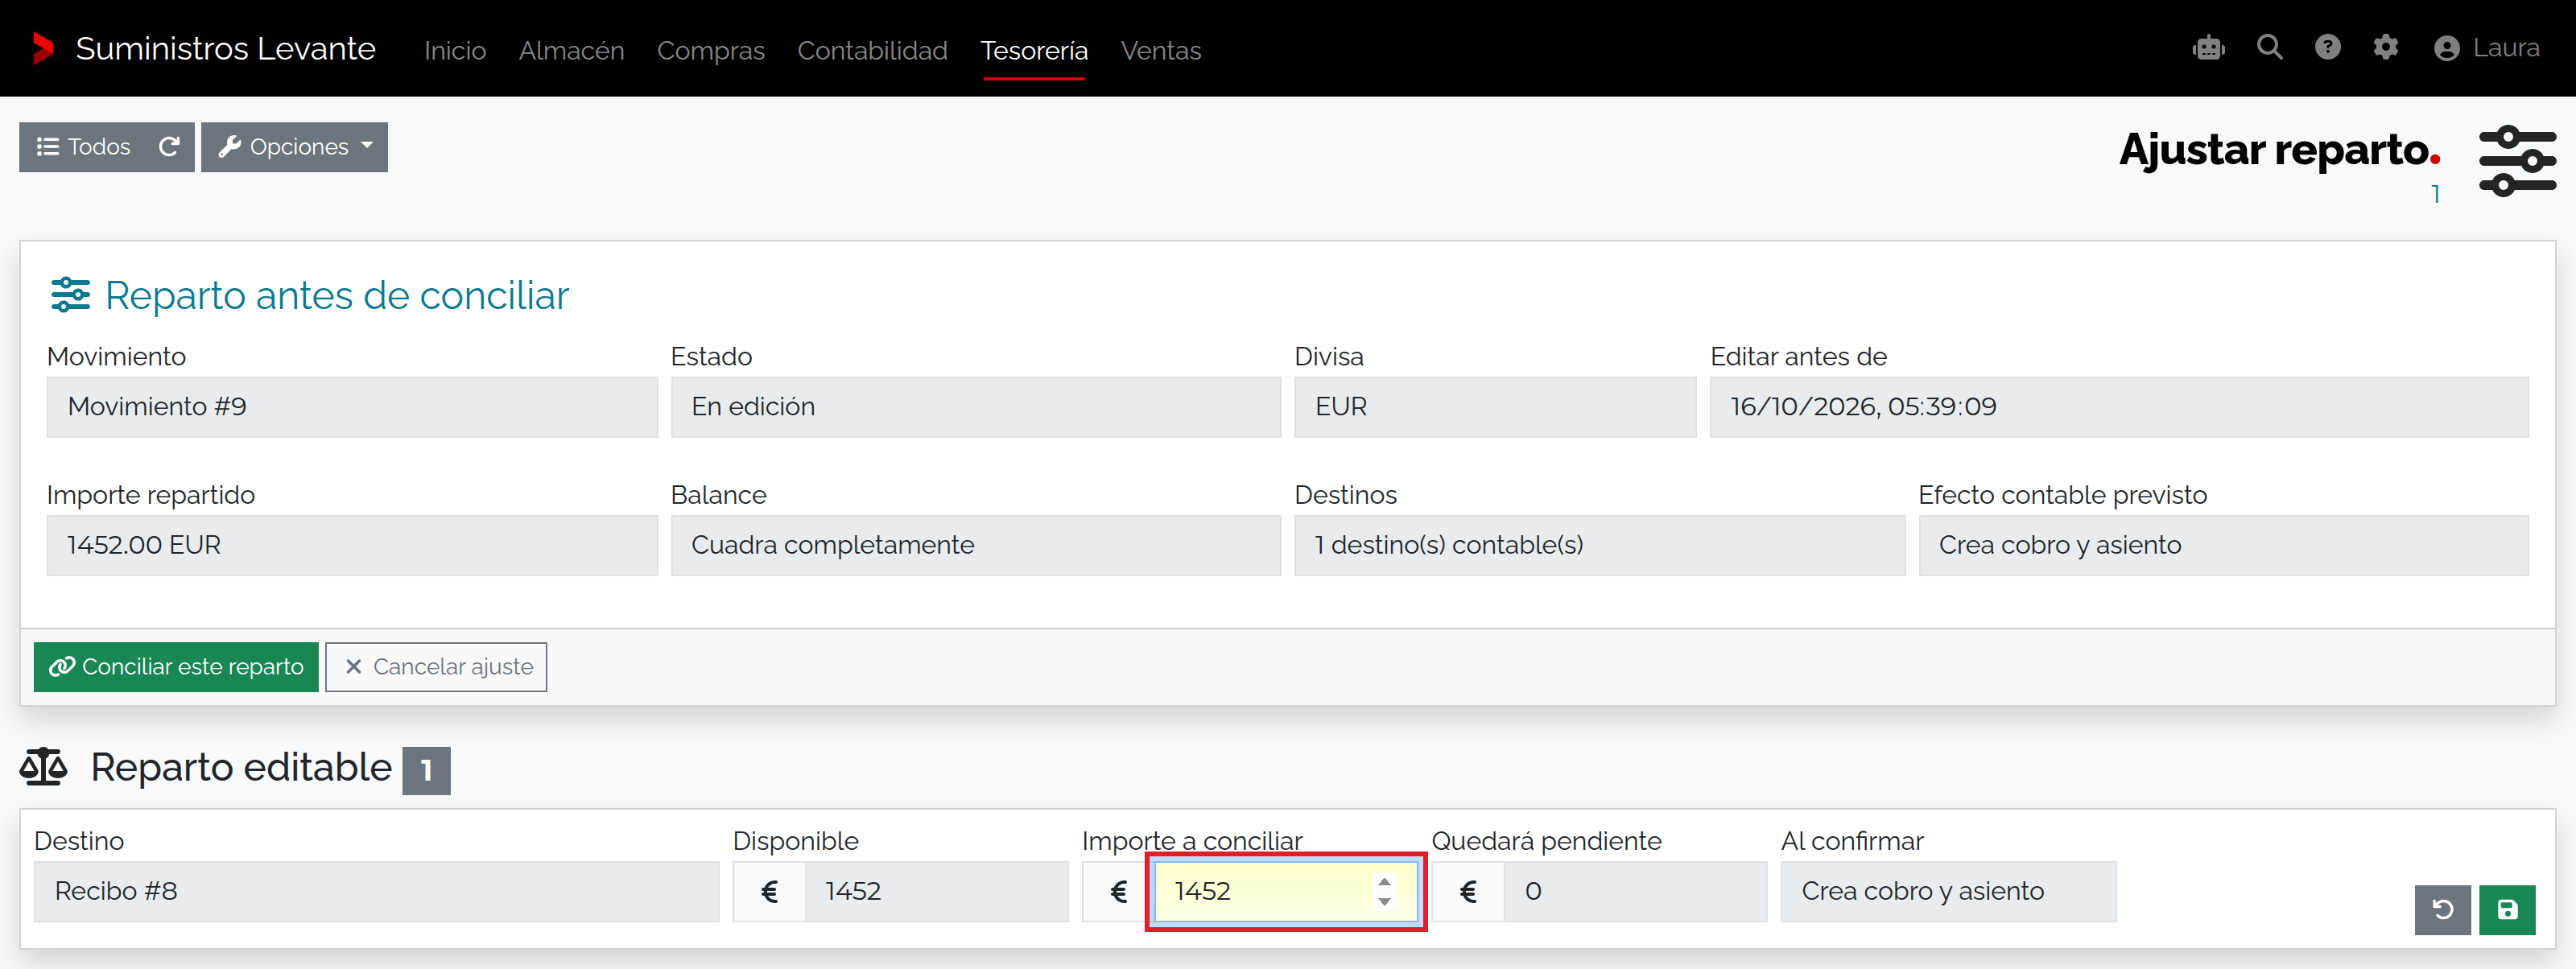This screenshot has height=969, width=2576.
Task: Click the Al confirmar field in editable row
Action: tap(1948, 891)
